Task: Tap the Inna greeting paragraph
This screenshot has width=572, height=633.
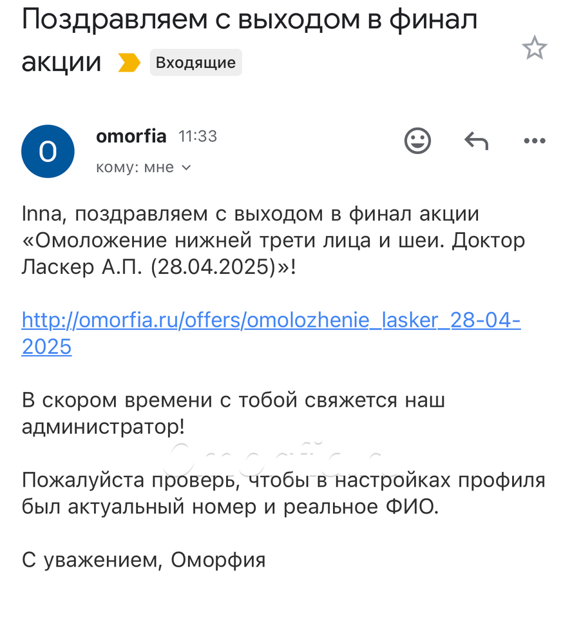Action: [273, 240]
